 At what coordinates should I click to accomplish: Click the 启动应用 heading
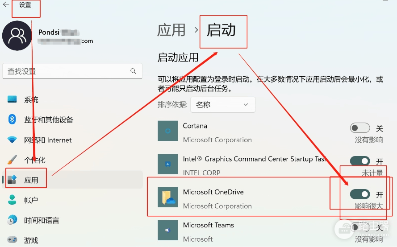(178, 58)
